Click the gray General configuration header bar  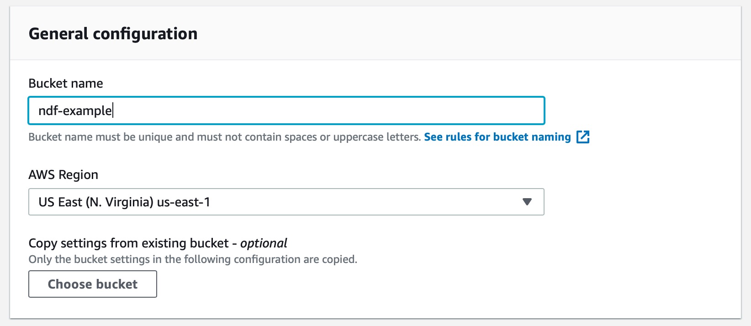point(457,34)
